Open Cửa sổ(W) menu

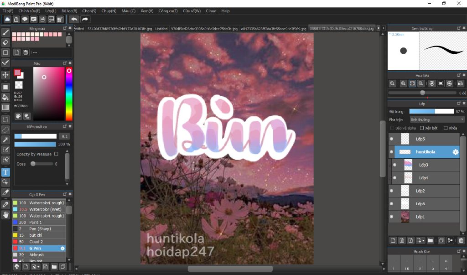tap(192, 11)
